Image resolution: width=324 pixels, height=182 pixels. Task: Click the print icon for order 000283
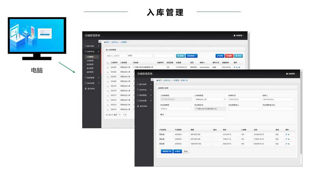pyautogui.click(x=239, y=67)
